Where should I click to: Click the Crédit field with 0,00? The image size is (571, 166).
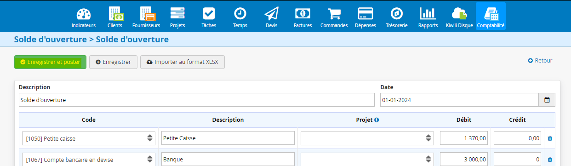click(518, 138)
